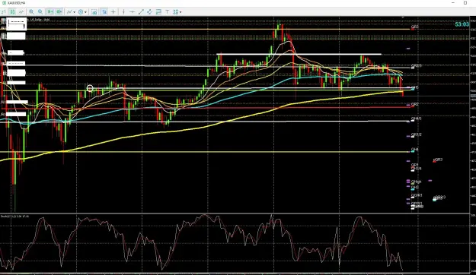This screenshot has width=476, height=275.
Task: Select the QR1/2 level label
Action: 416,134
